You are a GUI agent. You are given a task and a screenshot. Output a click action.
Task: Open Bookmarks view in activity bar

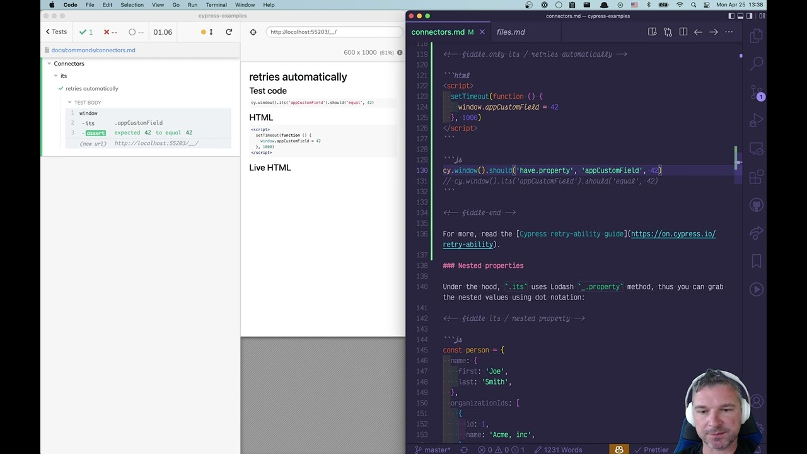(x=756, y=261)
